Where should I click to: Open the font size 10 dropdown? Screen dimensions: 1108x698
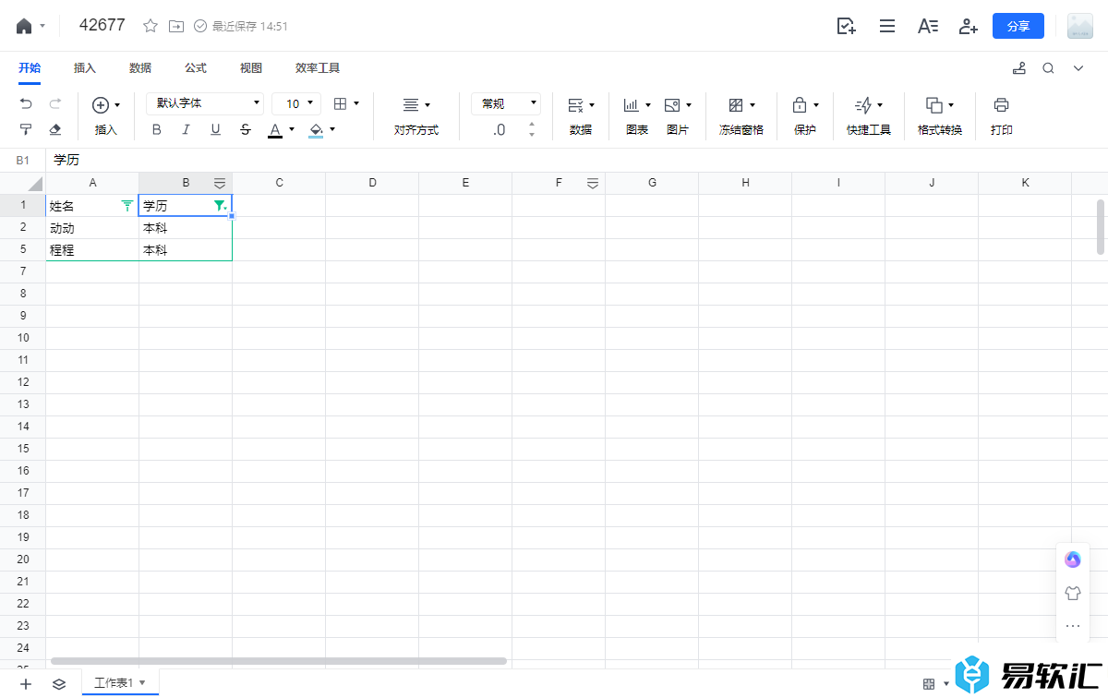(x=296, y=103)
